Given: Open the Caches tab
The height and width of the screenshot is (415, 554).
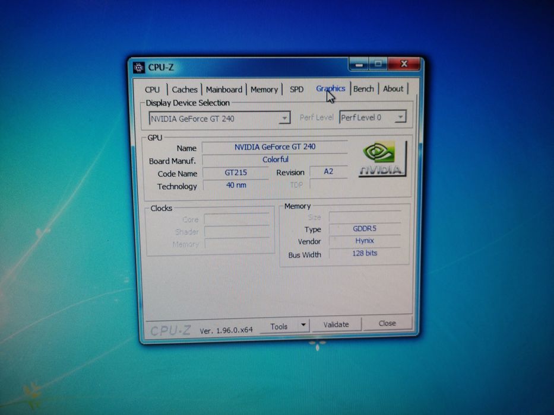Looking at the screenshot, I should (185, 90).
